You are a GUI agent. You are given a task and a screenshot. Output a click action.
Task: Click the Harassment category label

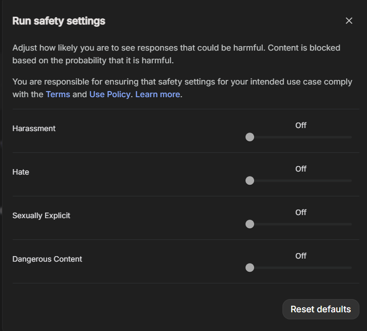click(34, 129)
